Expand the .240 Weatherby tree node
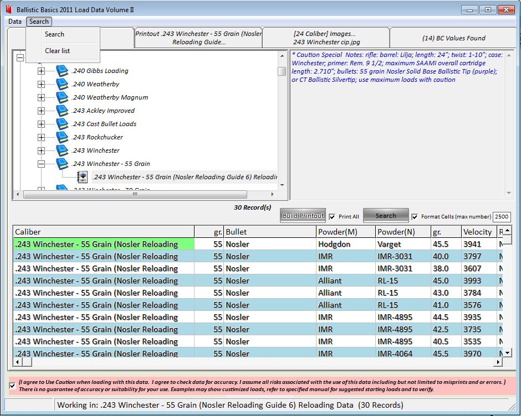 click(41, 84)
